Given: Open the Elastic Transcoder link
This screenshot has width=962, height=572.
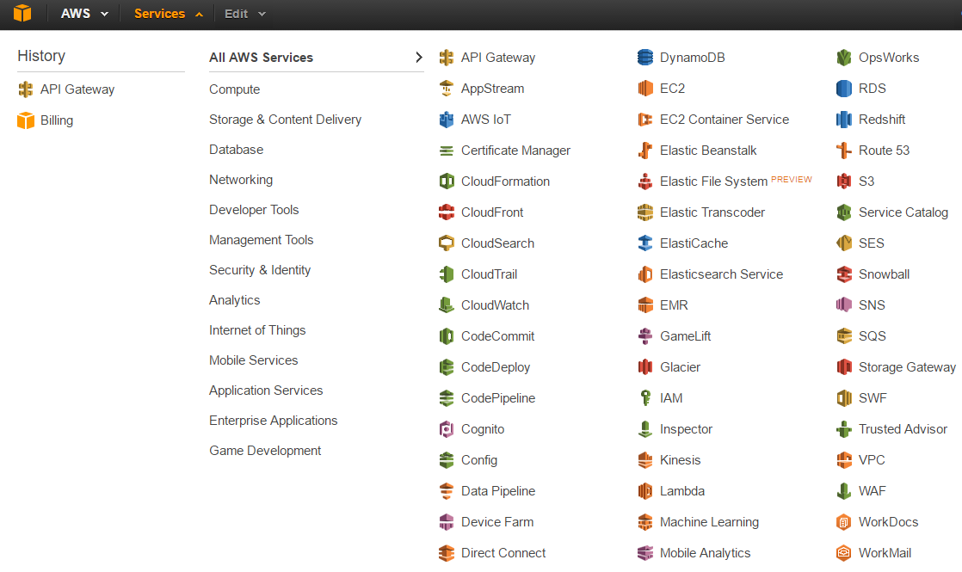Looking at the screenshot, I should pos(712,212).
